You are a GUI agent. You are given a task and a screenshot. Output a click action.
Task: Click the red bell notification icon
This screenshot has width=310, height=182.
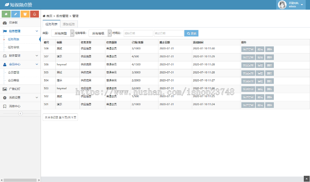tap(34, 14)
